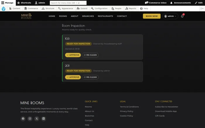Open Privacy Policy footer link
The image size is (205, 128).
[x=127, y=111]
